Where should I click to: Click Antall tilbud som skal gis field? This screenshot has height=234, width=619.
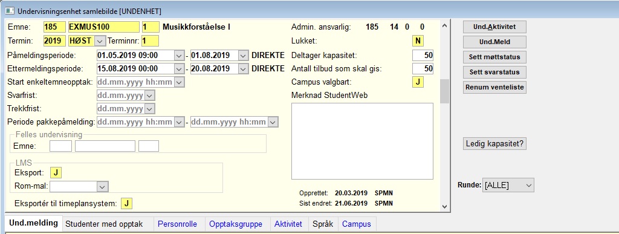click(x=423, y=69)
